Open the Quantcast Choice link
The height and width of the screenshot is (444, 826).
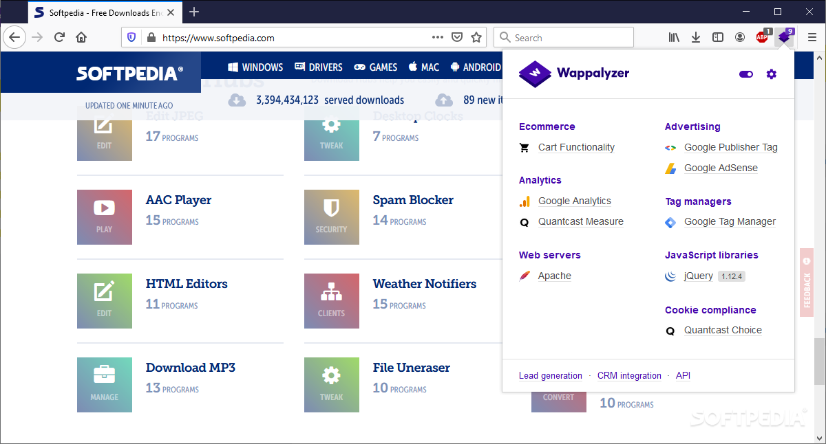pyautogui.click(x=723, y=330)
